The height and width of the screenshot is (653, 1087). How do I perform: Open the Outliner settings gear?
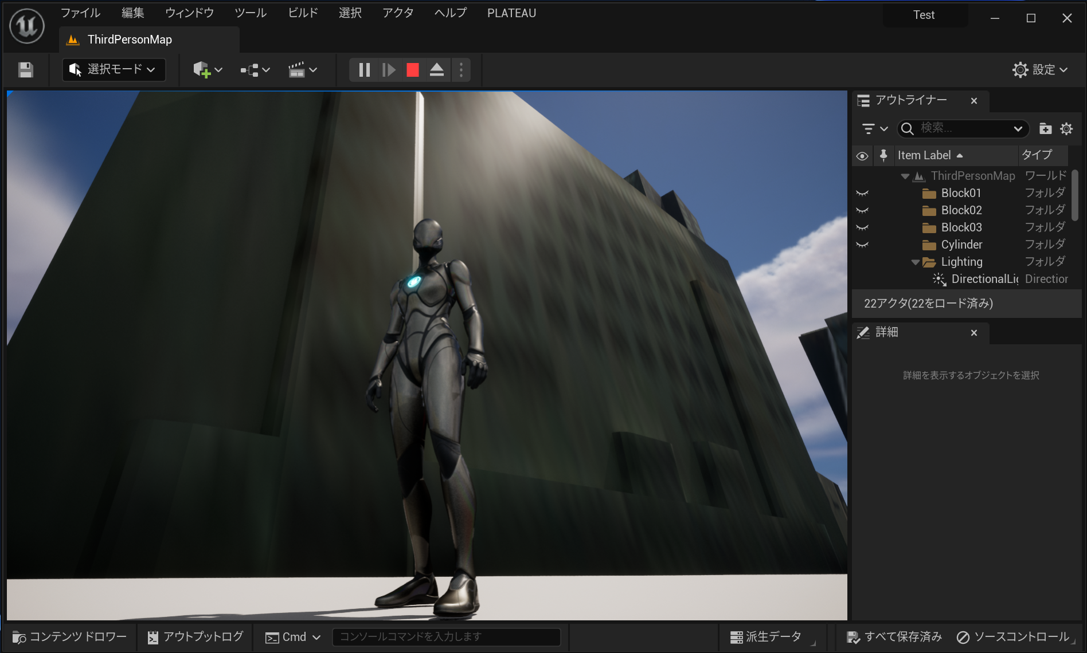pyautogui.click(x=1066, y=128)
